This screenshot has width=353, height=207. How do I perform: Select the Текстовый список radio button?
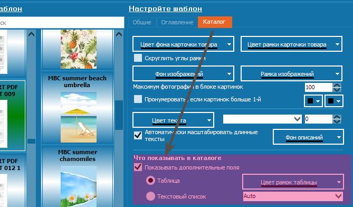(x=150, y=196)
